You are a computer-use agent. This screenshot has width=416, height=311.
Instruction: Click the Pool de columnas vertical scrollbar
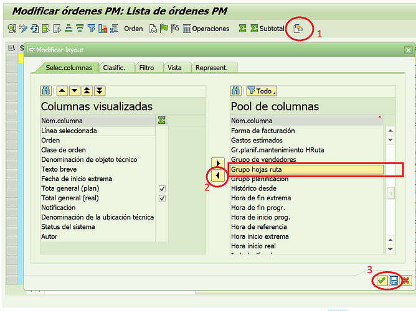point(390,193)
